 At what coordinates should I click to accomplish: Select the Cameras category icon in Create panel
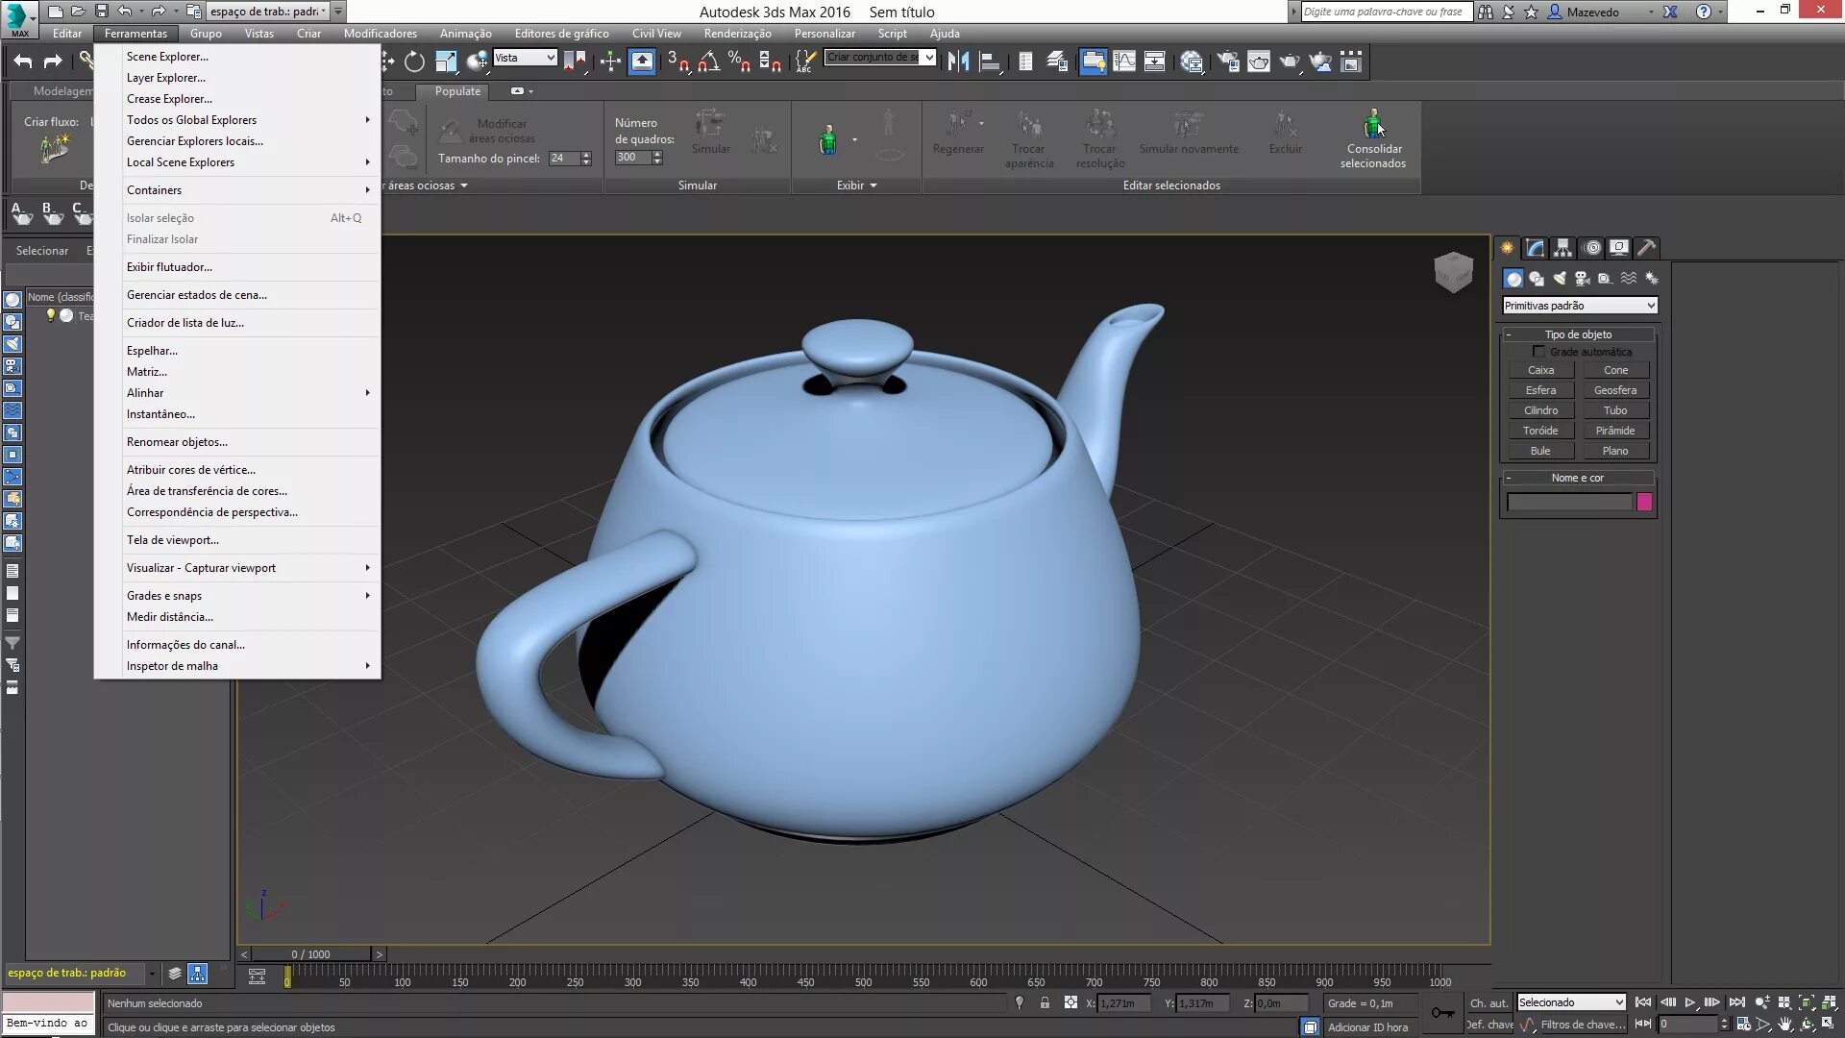(1583, 279)
